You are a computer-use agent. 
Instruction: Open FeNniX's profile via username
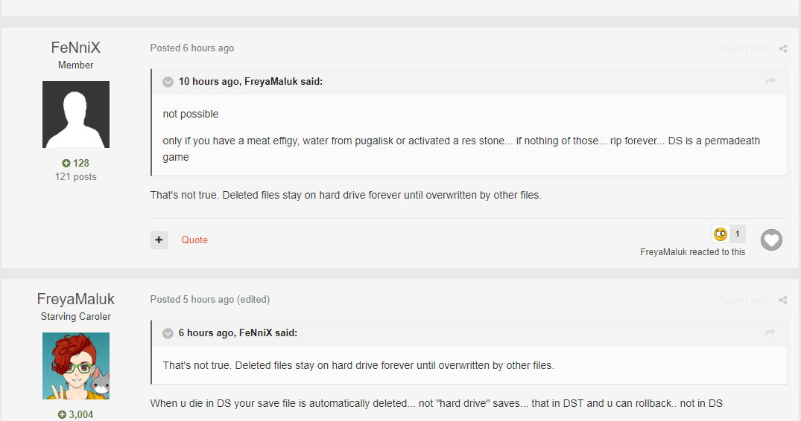point(76,48)
